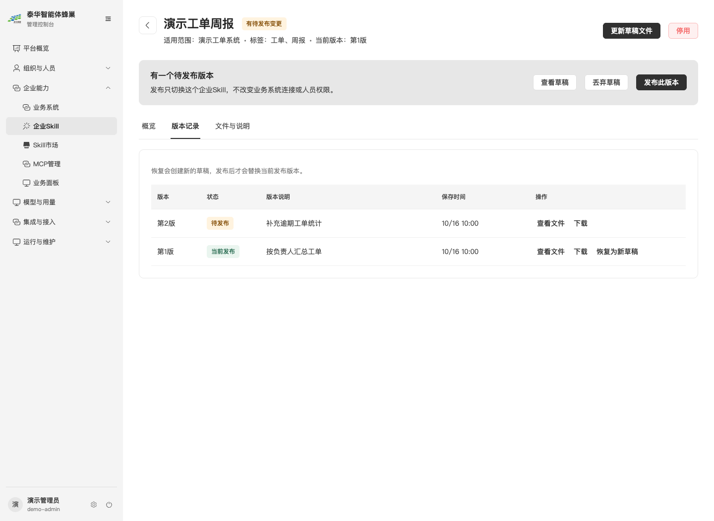
Task: Click 查看文件 for 第1版
Action: pos(551,252)
